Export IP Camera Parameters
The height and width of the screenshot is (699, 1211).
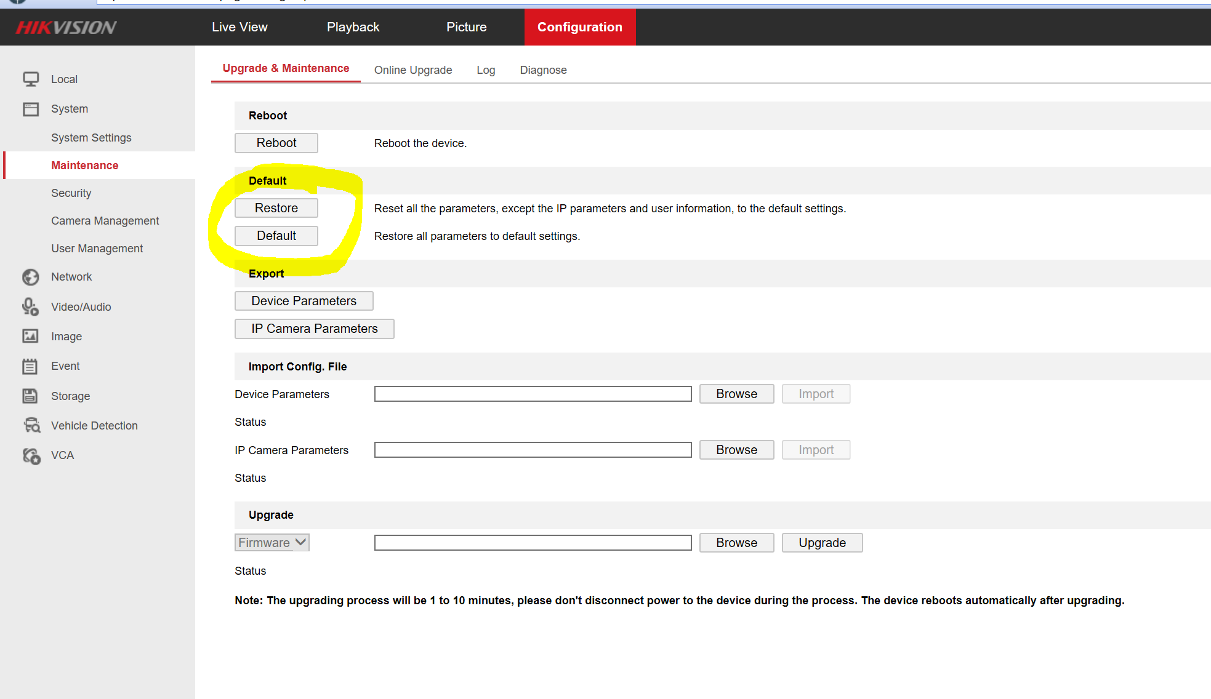[x=314, y=329]
